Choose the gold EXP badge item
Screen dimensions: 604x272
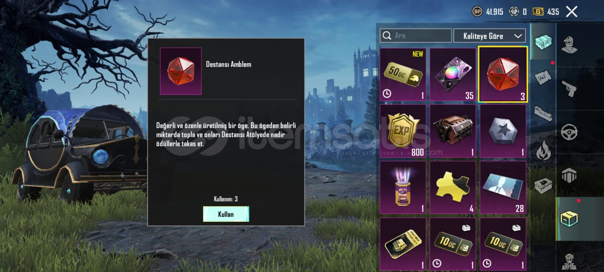pyautogui.click(x=403, y=131)
